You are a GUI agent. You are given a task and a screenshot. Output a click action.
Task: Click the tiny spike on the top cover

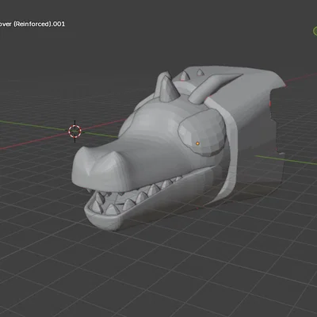[x=201, y=72]
